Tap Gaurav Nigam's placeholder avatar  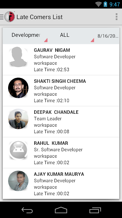coord(18,57)
